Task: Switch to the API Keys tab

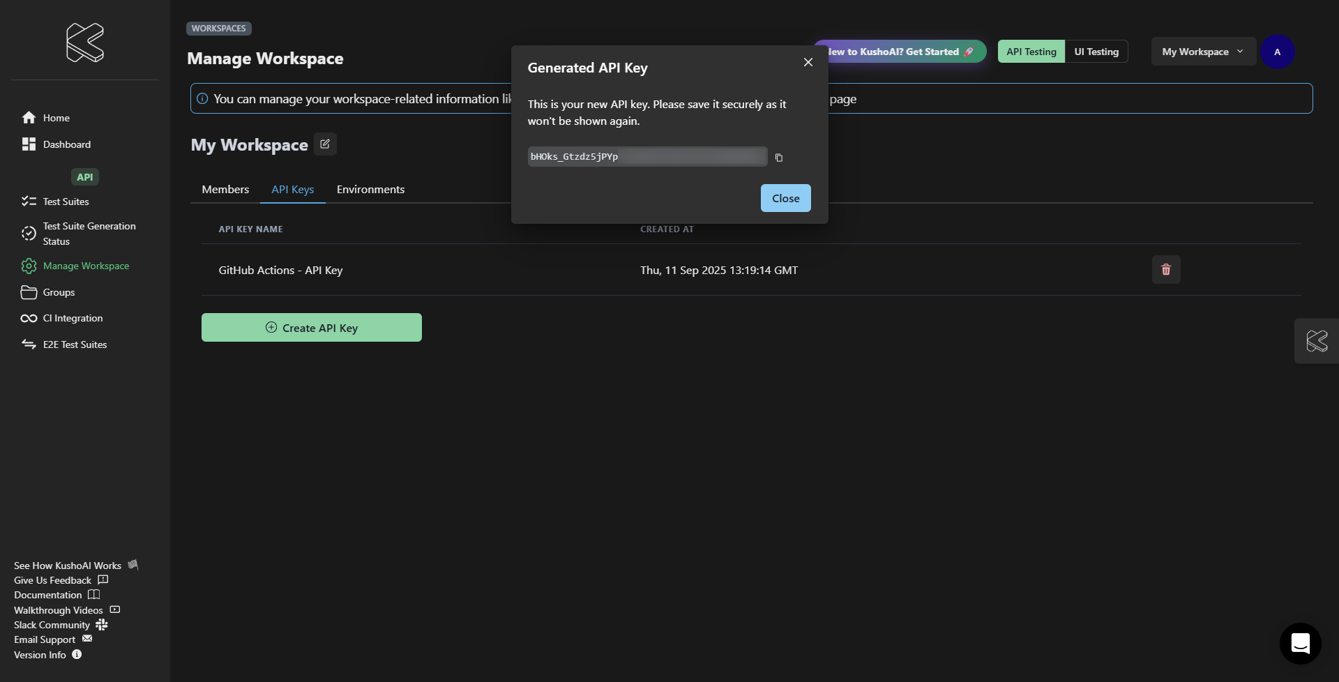Action: tap(292, 189)
